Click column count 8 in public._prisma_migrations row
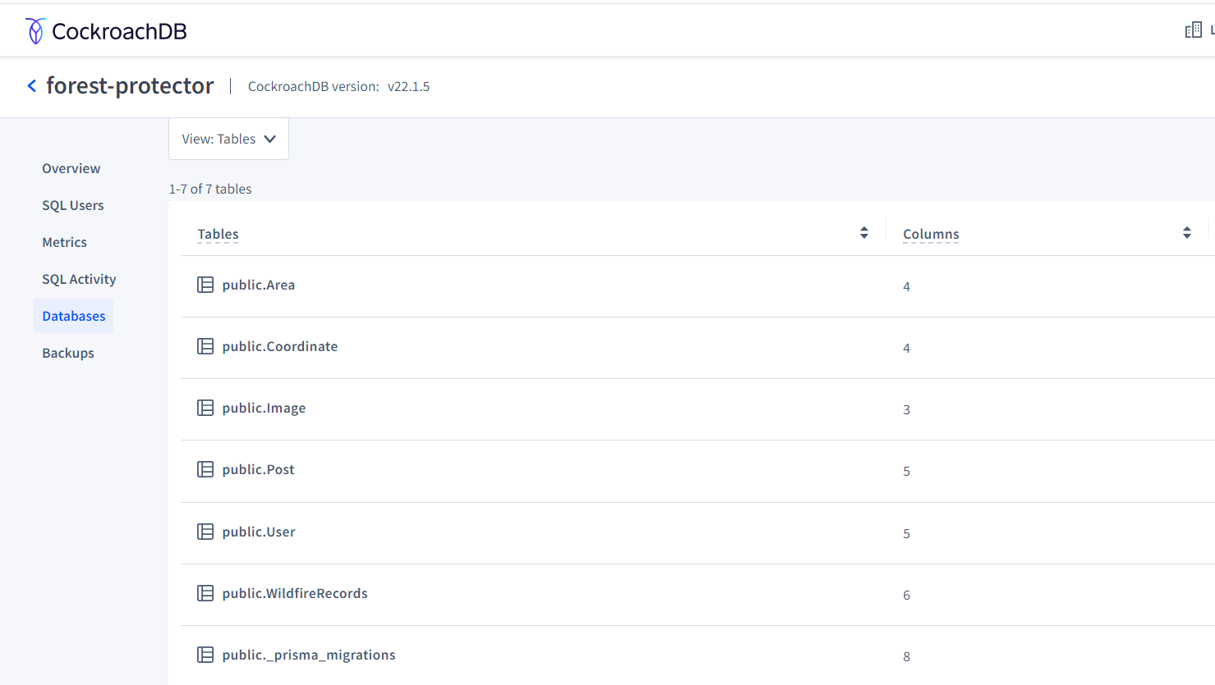 [x=906, y=656]
